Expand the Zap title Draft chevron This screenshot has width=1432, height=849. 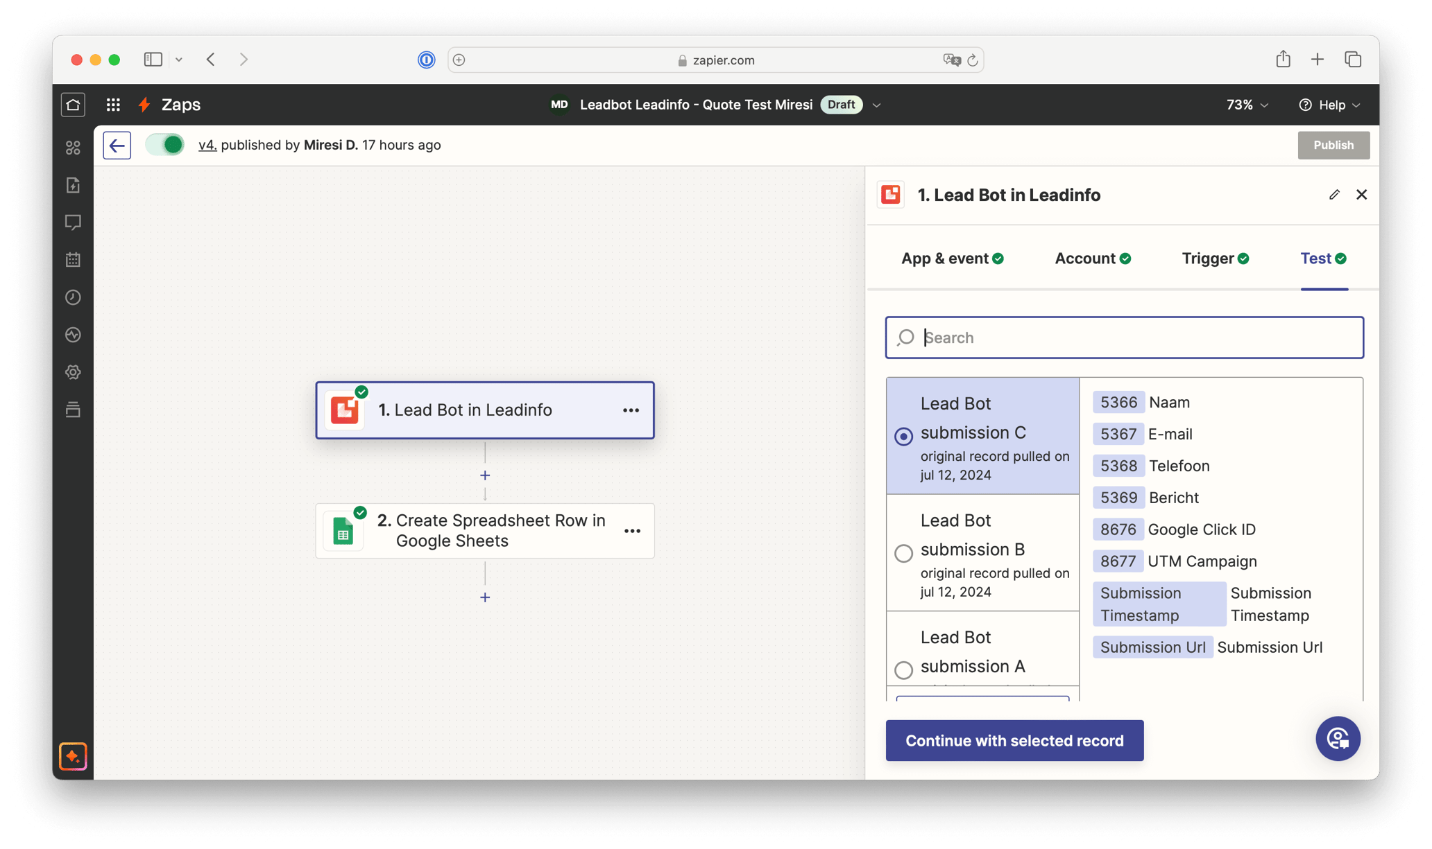[x=876, y=105]
